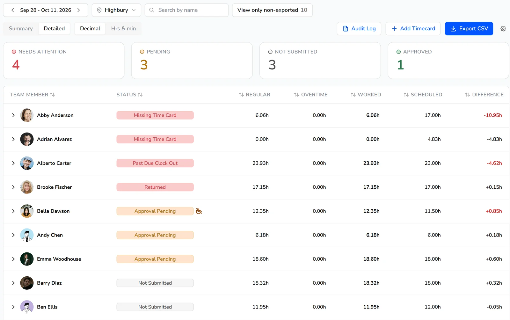This screenshot has height=320, width=510.
Task: Switch to Summary view
Action: (21, 29)
